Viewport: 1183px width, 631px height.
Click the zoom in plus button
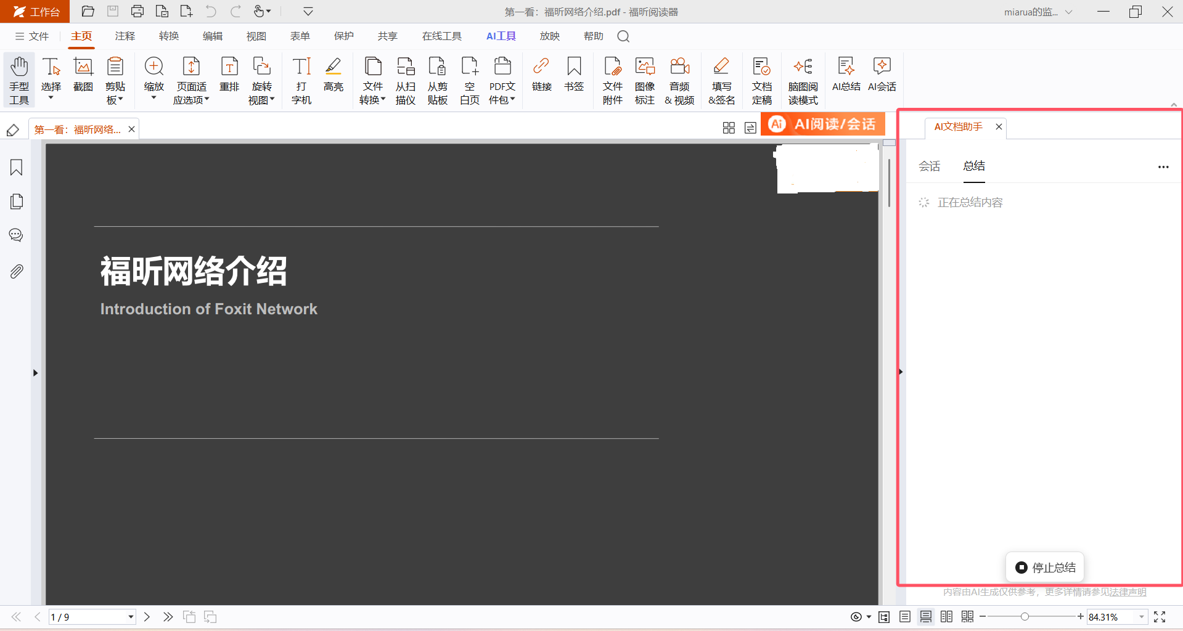[x=1080, y=617]
